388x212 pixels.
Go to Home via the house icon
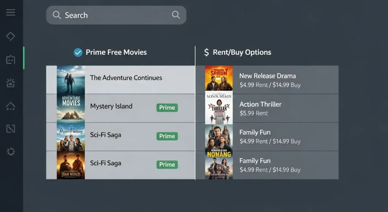pyautogui.click(x=11, y=106)
